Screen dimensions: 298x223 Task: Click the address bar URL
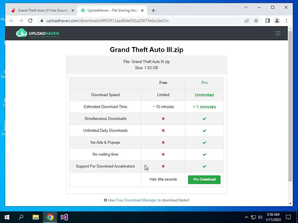(108, 21)
